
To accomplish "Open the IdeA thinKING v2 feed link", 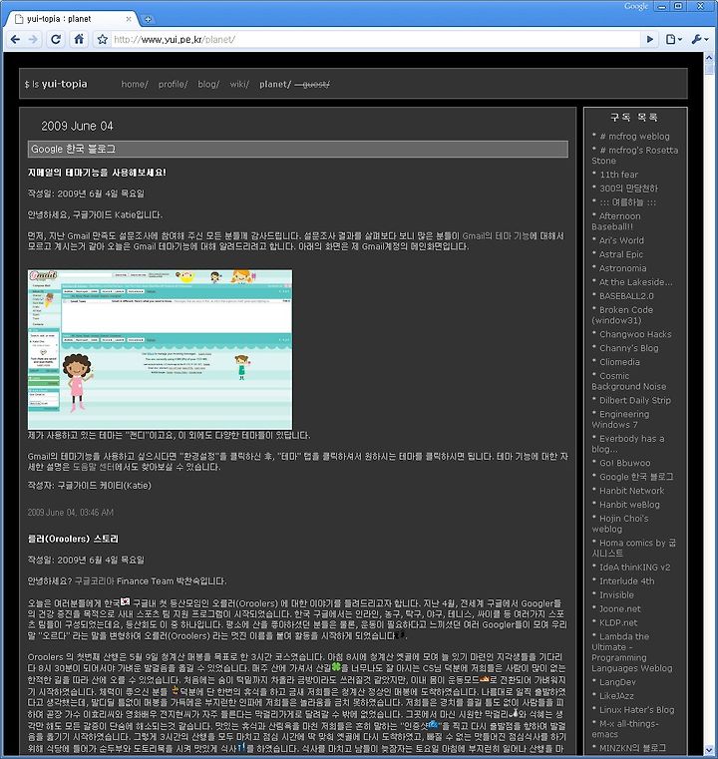I will tap(635, 568).
